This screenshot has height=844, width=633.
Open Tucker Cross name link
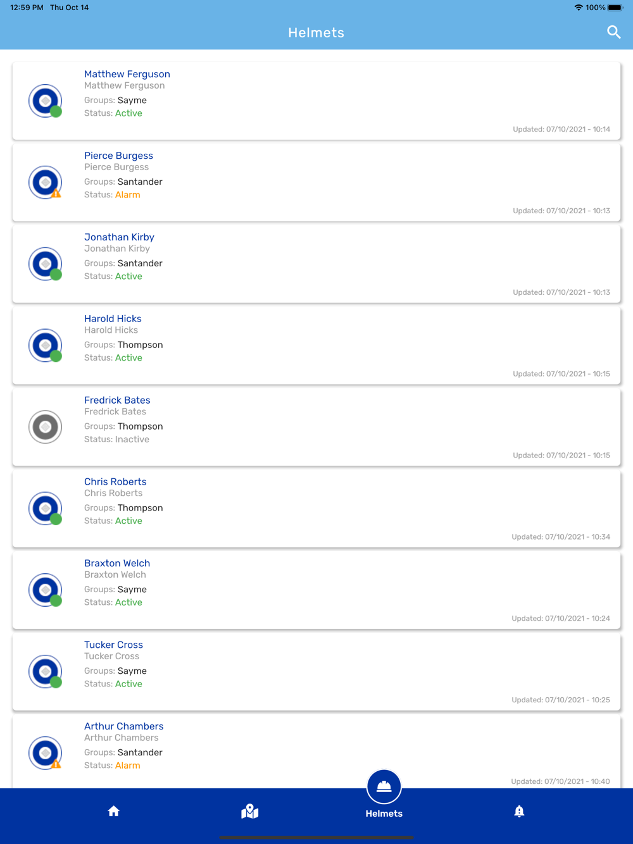tap(113, 645)
